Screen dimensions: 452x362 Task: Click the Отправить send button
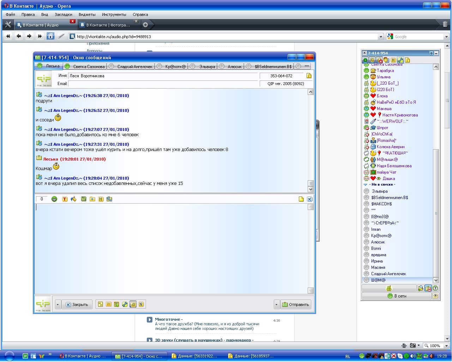(x=296, y=304)
